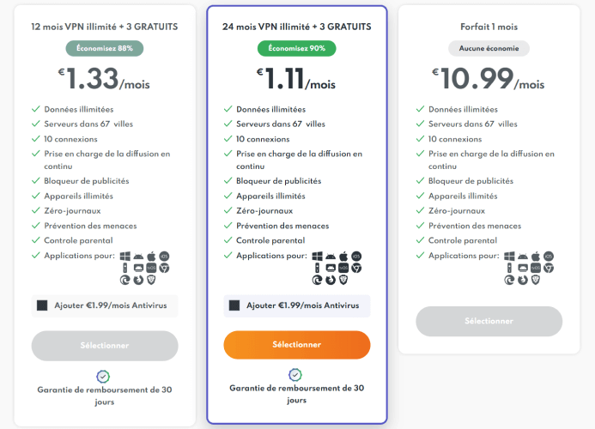Check the Antivirus add-on for the 24-month plan

pyautogui.click(x=234, y=305)
